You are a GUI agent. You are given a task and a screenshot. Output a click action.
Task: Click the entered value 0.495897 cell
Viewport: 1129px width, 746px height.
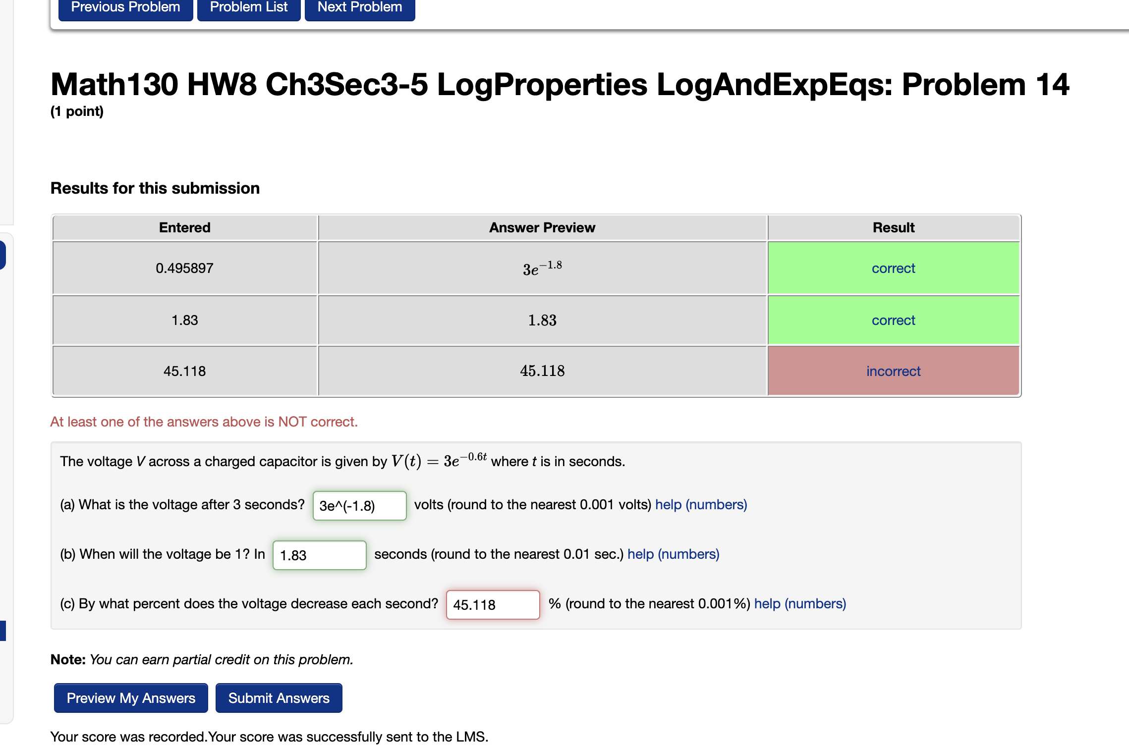pyautogui.click(x=184, y=268)
